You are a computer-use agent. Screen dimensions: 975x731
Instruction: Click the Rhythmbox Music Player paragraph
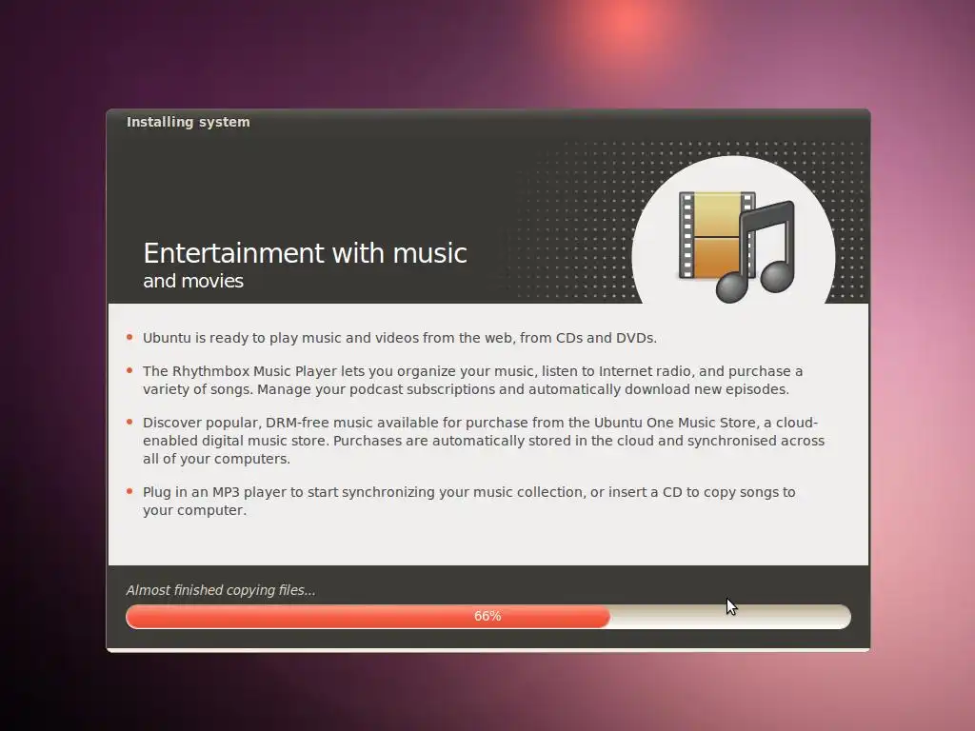point(472,380)
